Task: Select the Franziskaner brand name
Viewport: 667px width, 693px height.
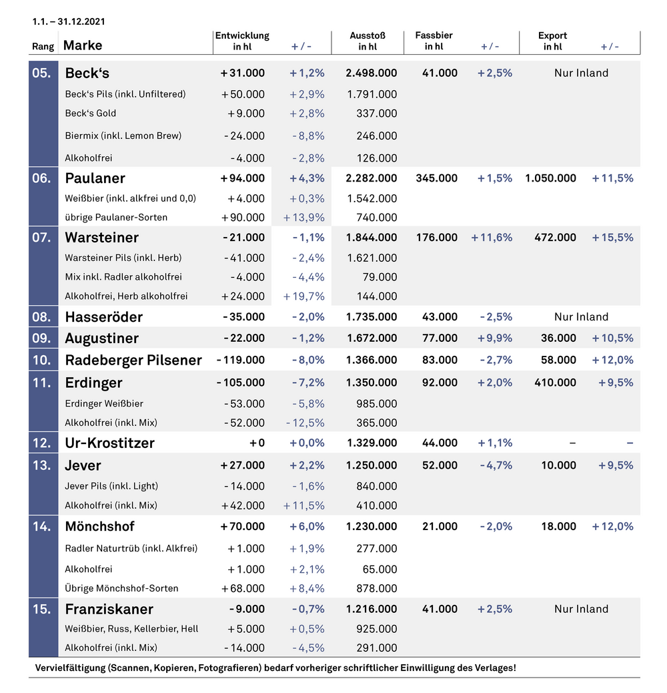Action: pyautogui.click(x=109, y=609)
